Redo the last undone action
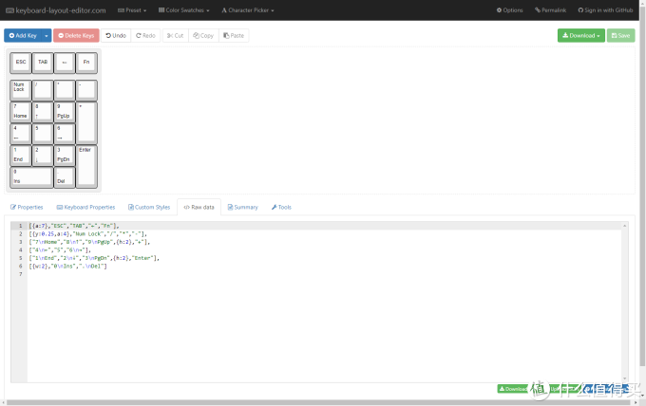646x406 pixels. pos(145,35)
